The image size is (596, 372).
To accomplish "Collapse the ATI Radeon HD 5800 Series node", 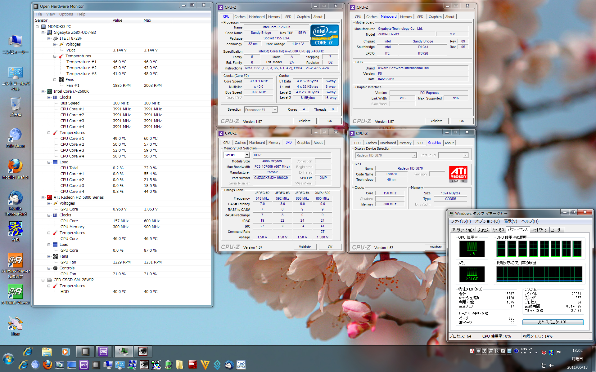I will [43, 197].
